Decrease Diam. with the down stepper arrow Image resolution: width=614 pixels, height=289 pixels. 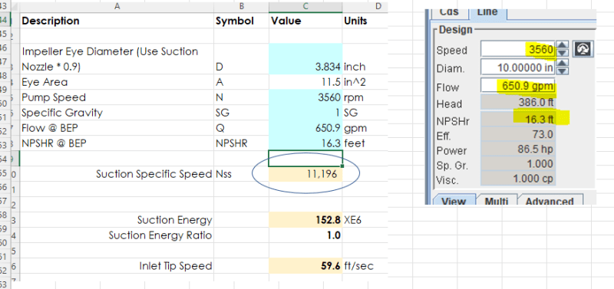(563, 71)
